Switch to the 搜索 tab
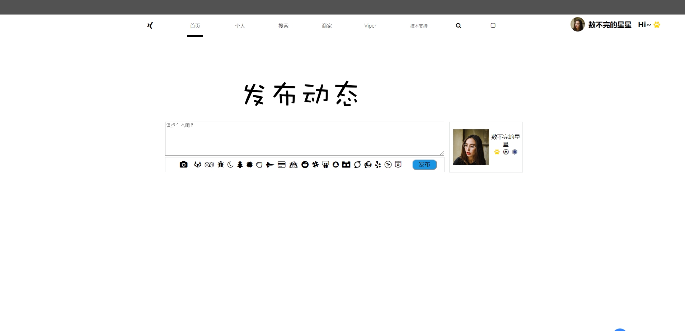 (x=283, y=26)
